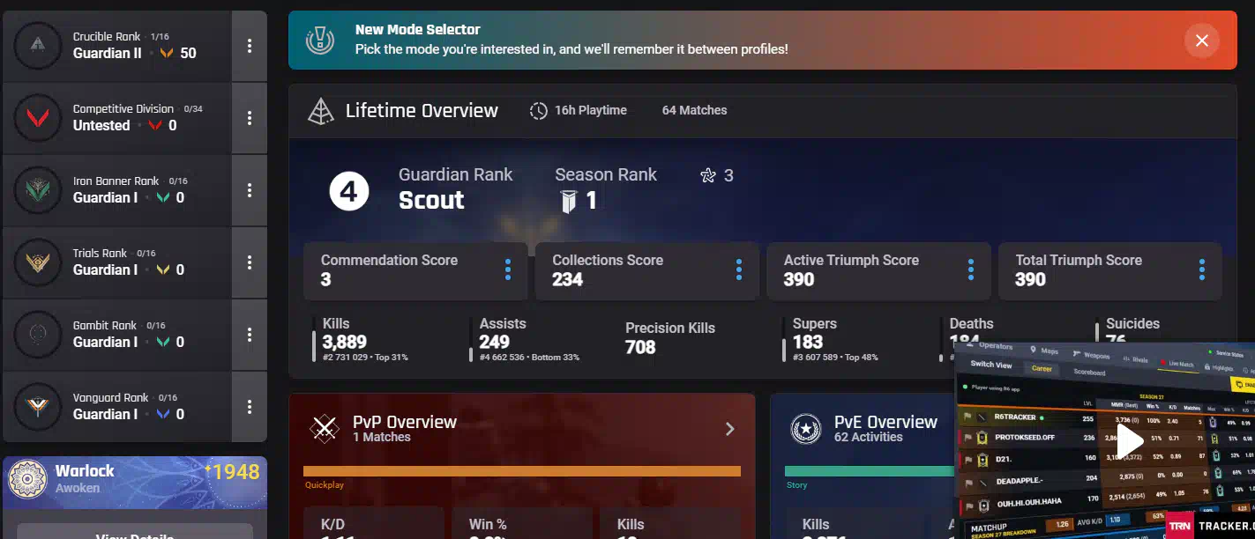Open the Active Triumph Score options menu
Viewport: 1255px width, 539px height.
971,270
